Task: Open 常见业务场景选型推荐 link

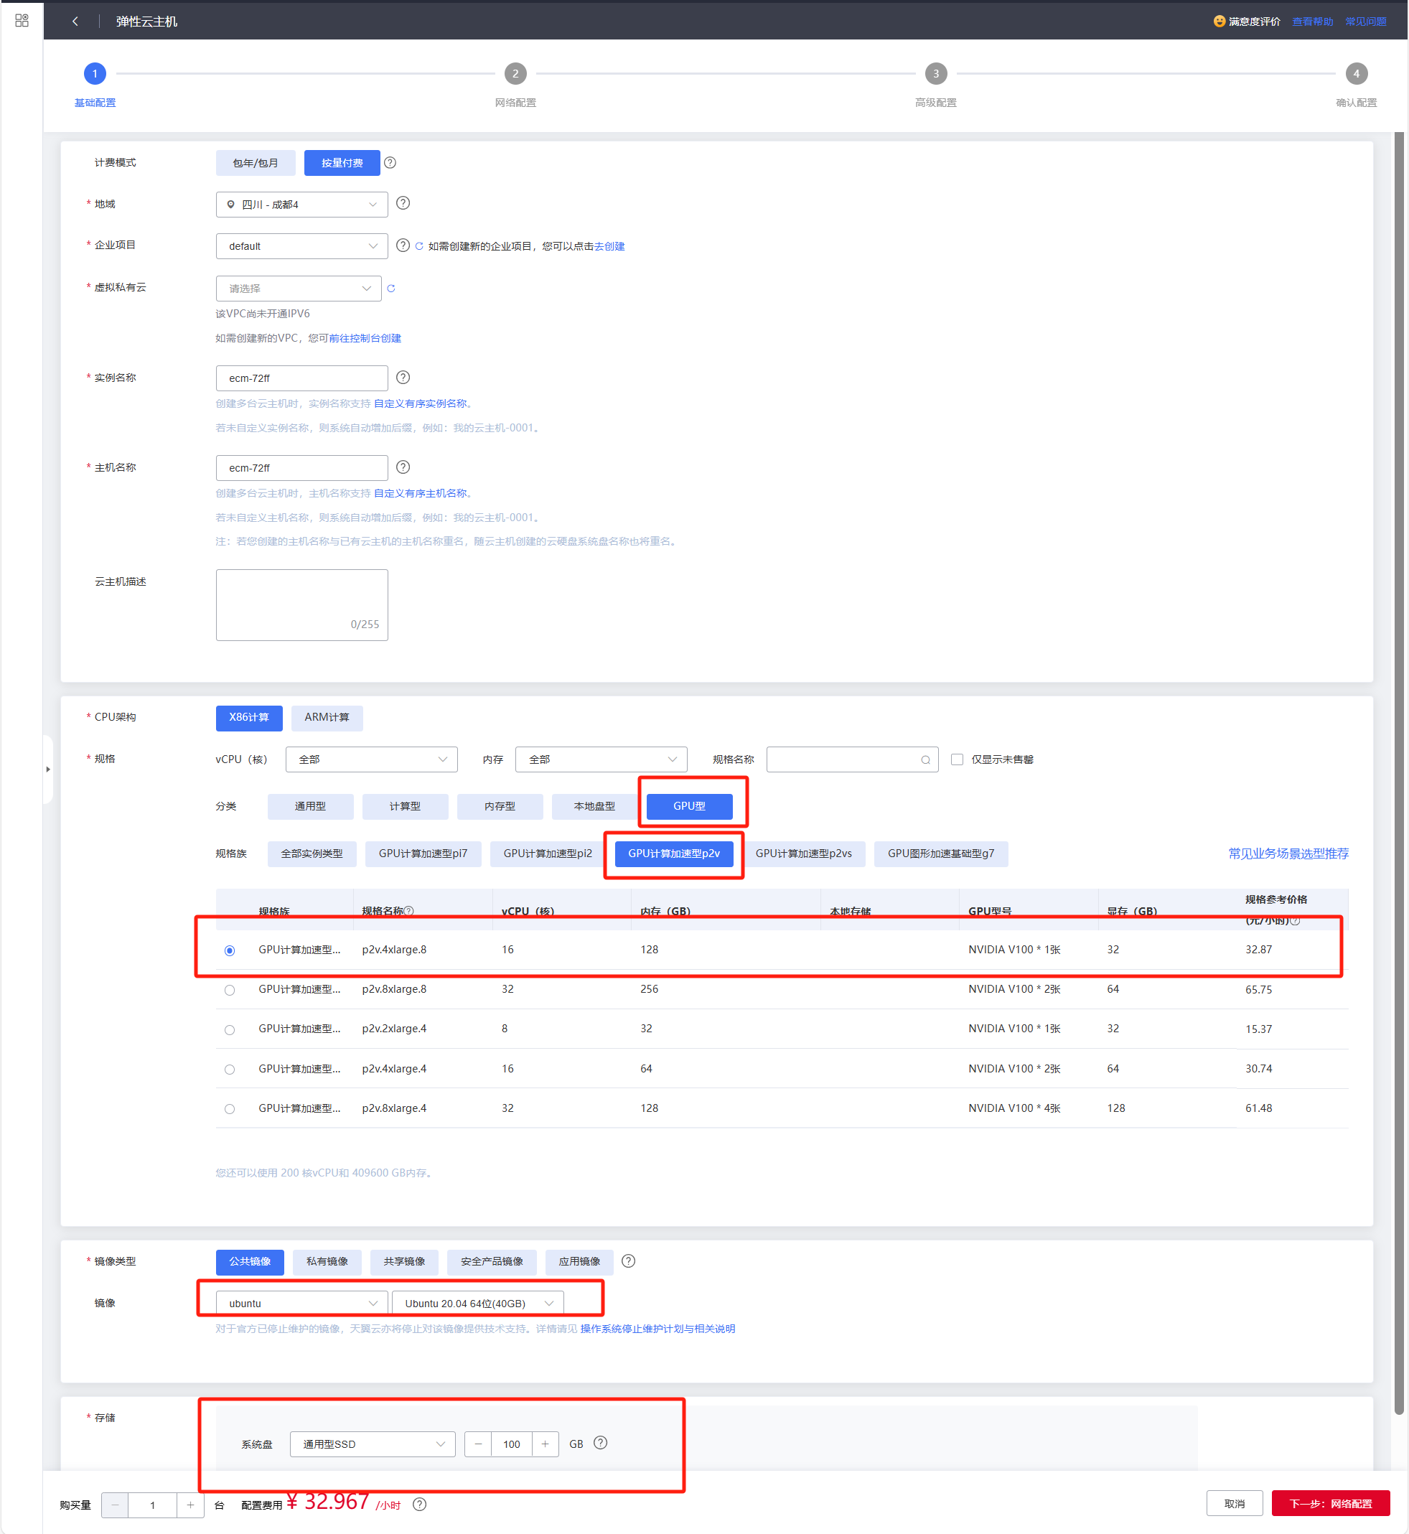Action: click(1288, 853)
